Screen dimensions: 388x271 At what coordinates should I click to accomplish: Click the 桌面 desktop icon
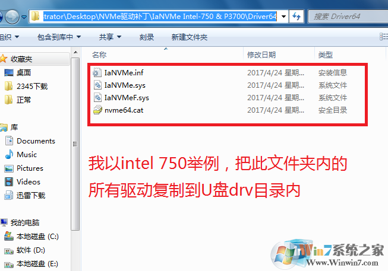click(x=9, y=72)
